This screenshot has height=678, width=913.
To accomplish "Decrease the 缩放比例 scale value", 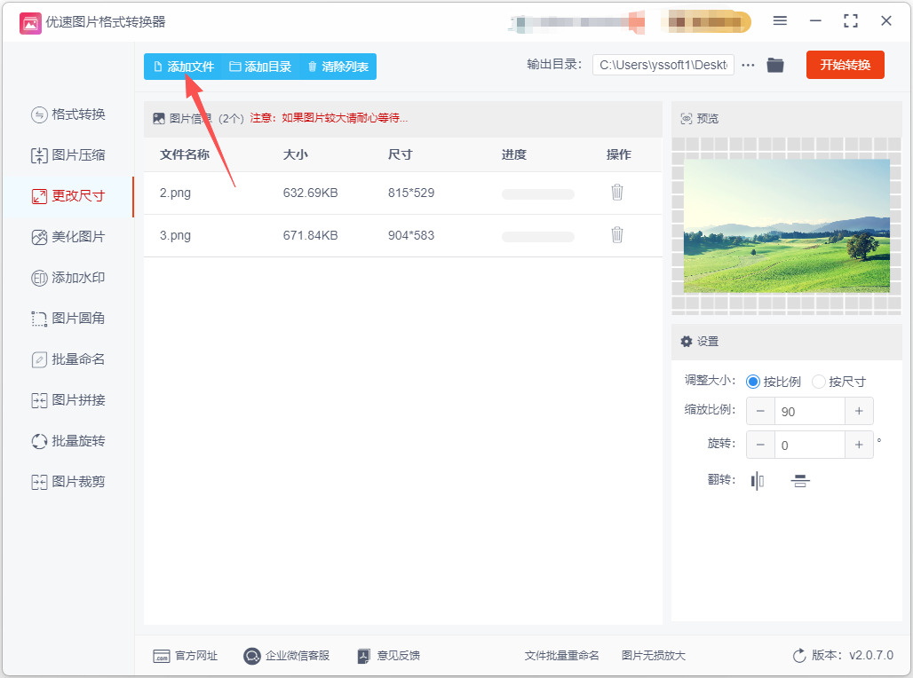I will [x=760, y=412].
